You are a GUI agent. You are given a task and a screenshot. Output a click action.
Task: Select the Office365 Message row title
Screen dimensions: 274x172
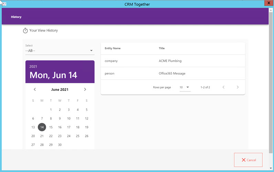point(172,73)
